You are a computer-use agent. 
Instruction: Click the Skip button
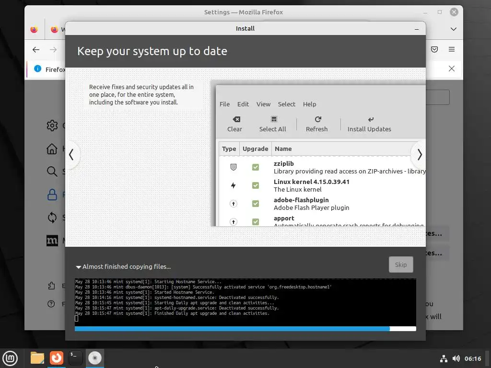coord(401,264)
